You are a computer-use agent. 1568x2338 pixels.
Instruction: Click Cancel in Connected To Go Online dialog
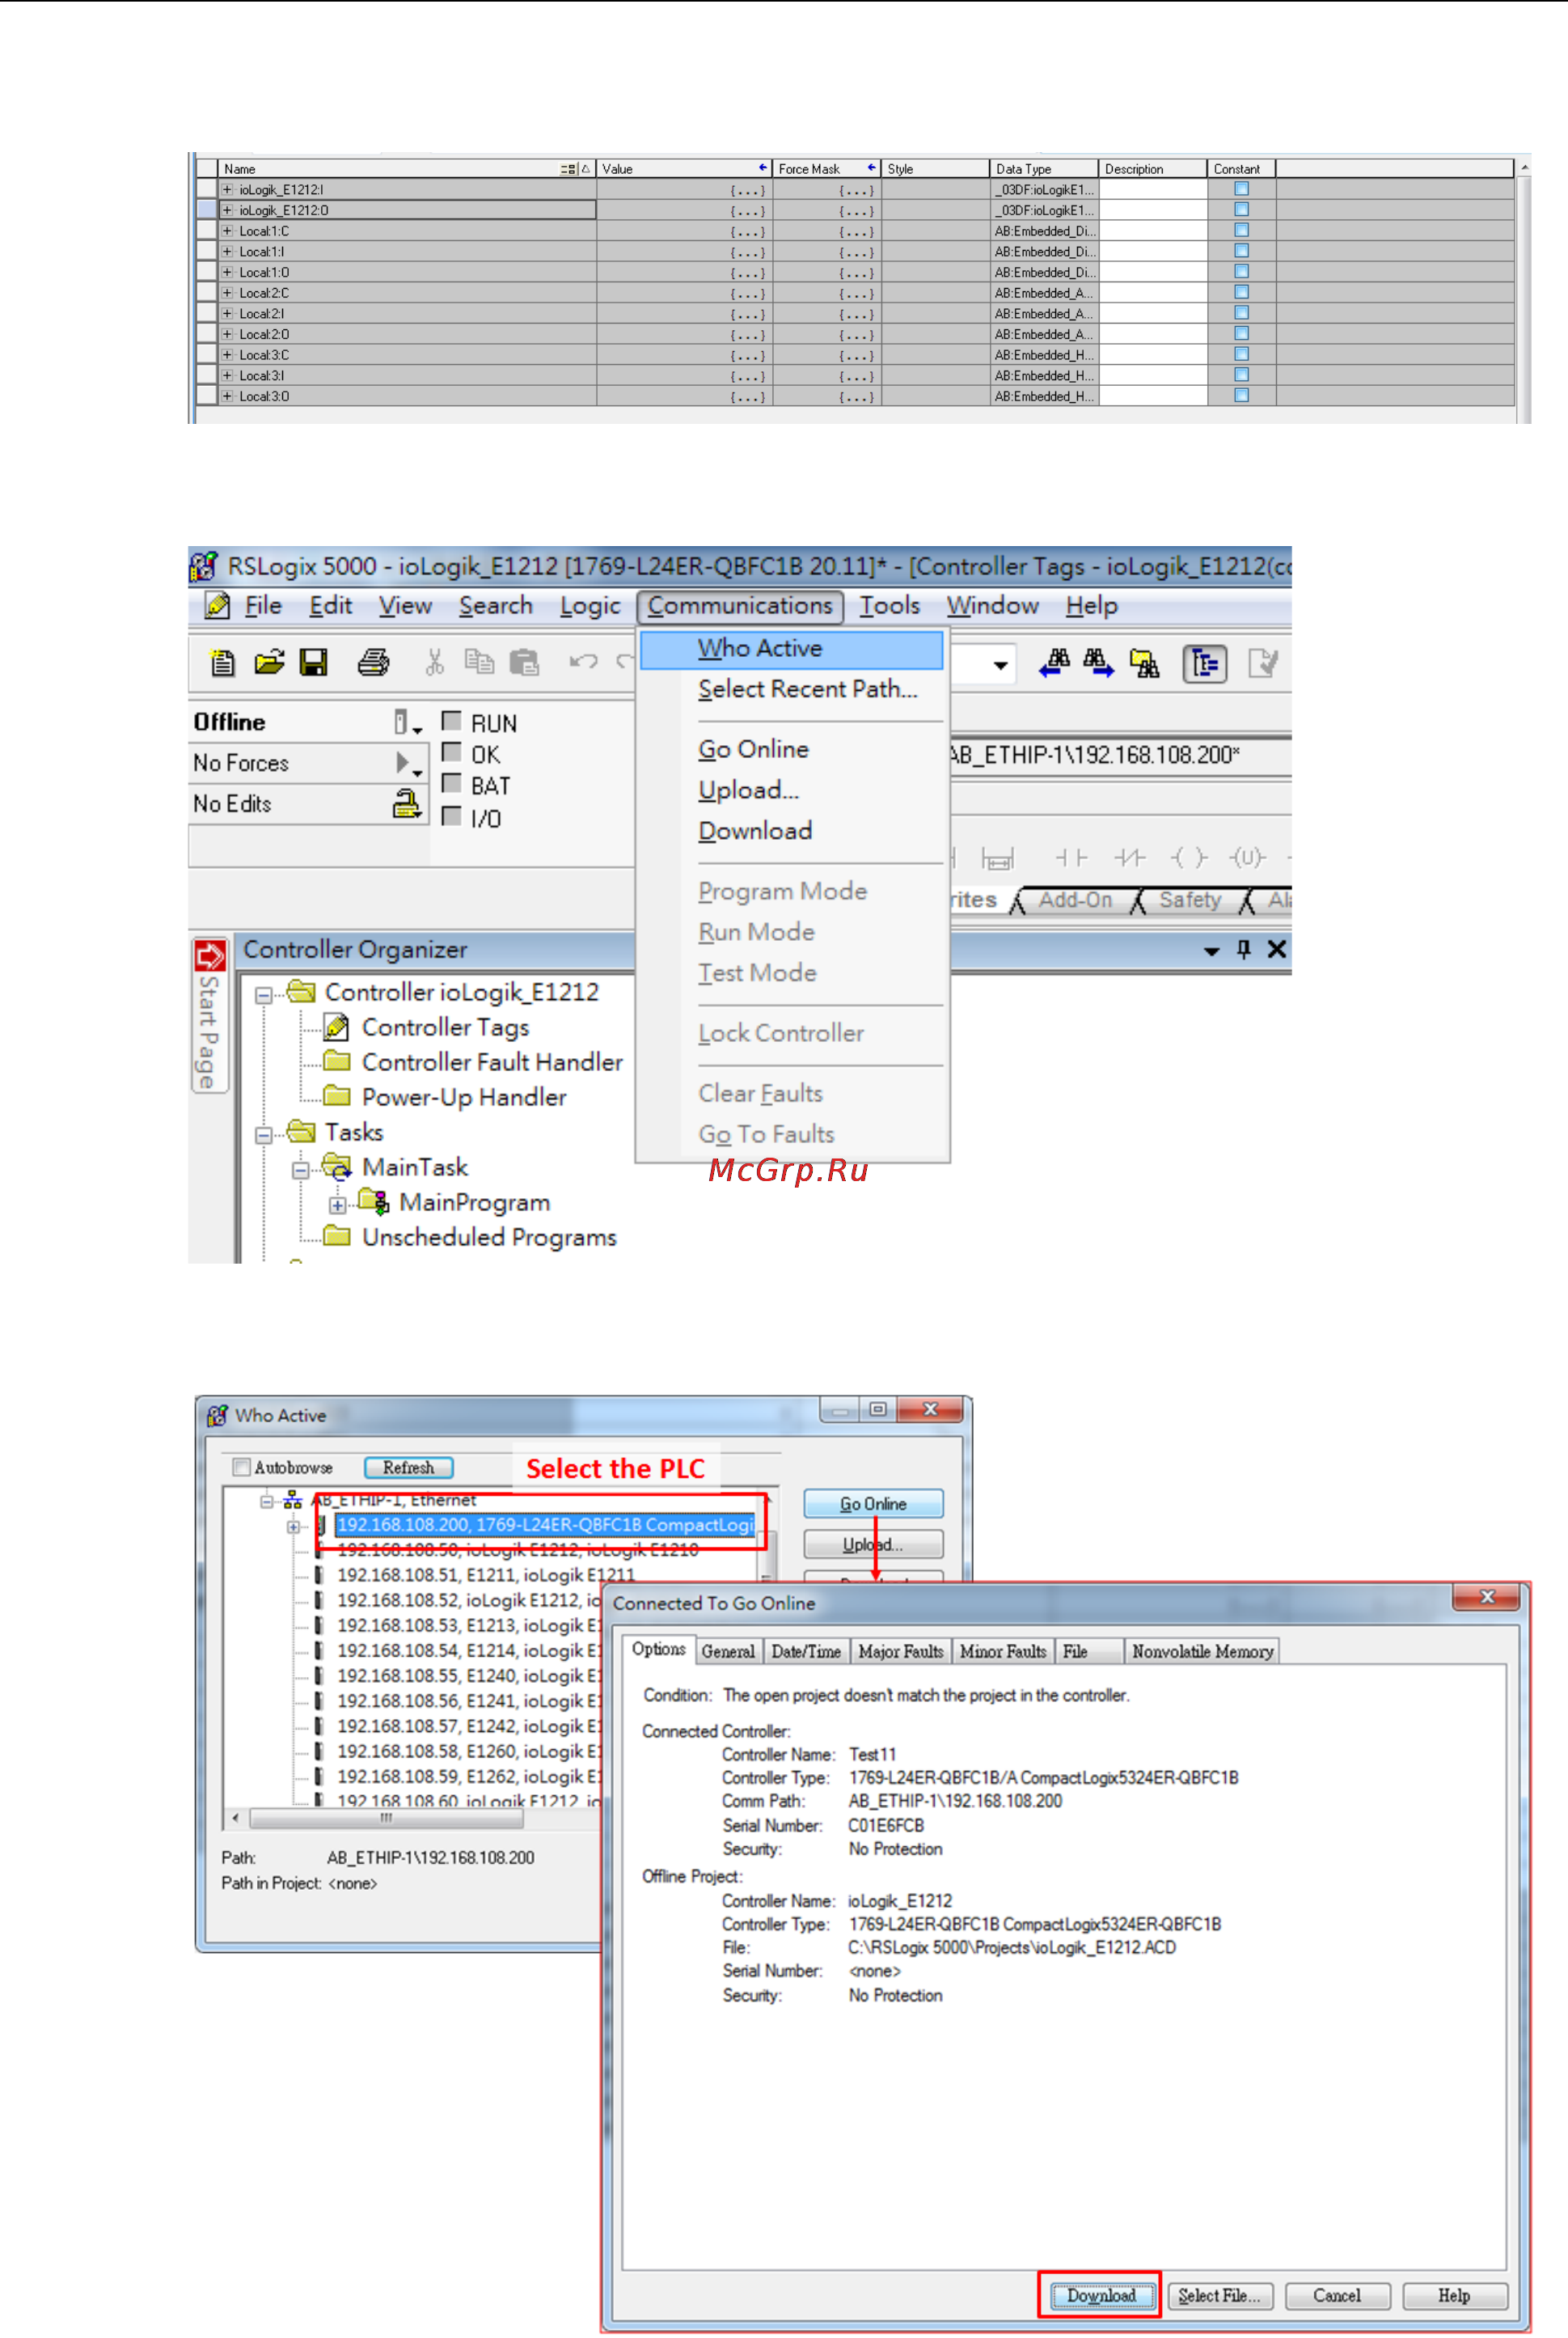(1337, 2296)
